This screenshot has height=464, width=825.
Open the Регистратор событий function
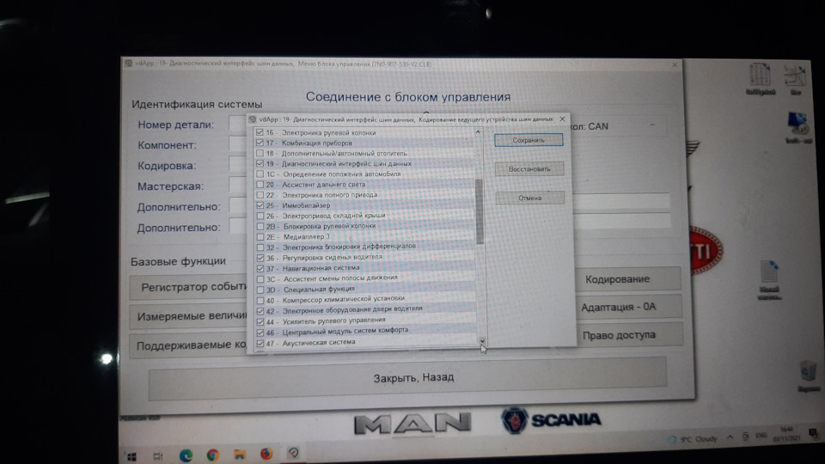tap(188, 287)
